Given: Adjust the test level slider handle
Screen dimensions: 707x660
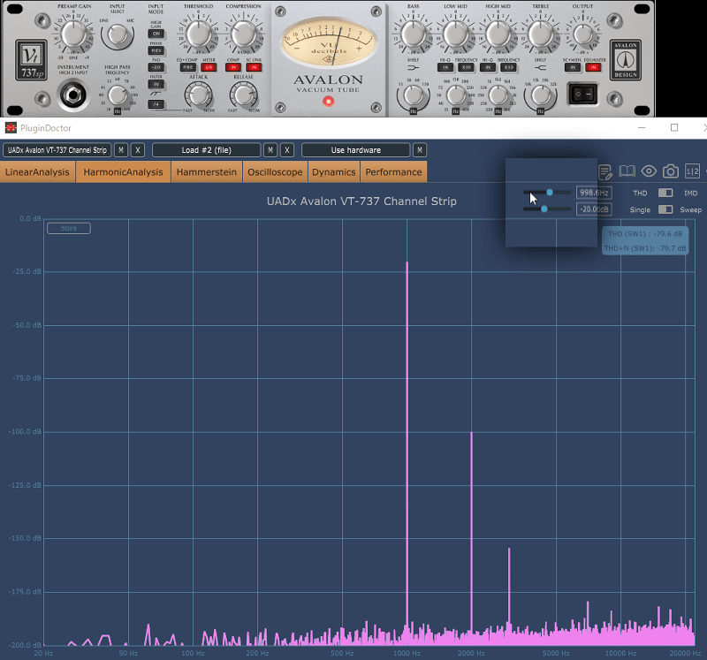Looking at the screenshot, I should tap(544, 209).
